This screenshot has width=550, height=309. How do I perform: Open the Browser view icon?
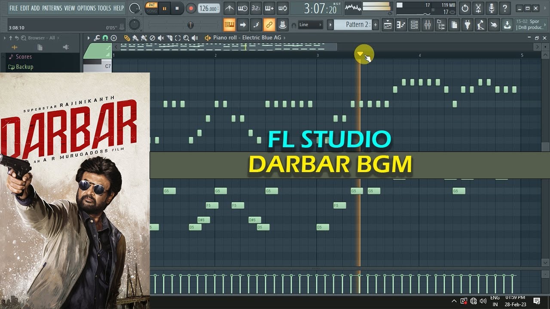pos(441,25)
